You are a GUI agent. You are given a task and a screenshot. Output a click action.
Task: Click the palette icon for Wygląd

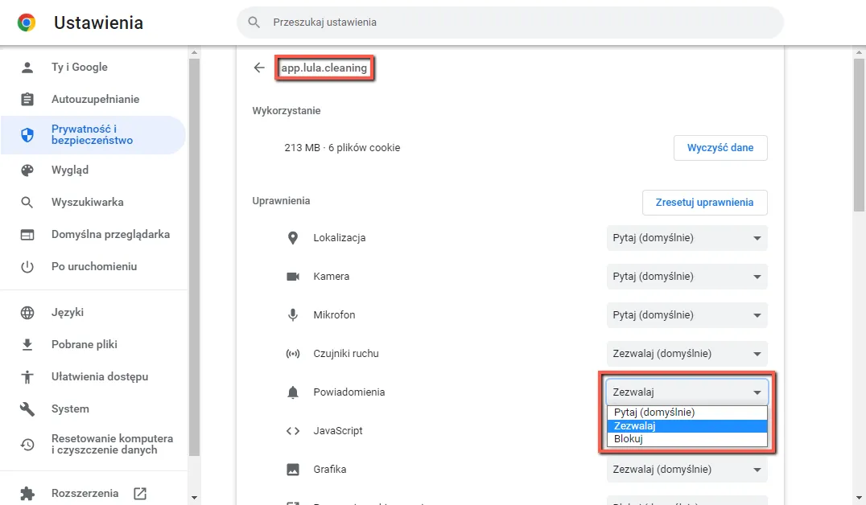tap(27, 170)
